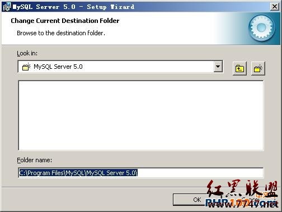This screenshot has height=212, width=282.
Task: Open the Look in dropdown arrow
Action: (218, 67)
